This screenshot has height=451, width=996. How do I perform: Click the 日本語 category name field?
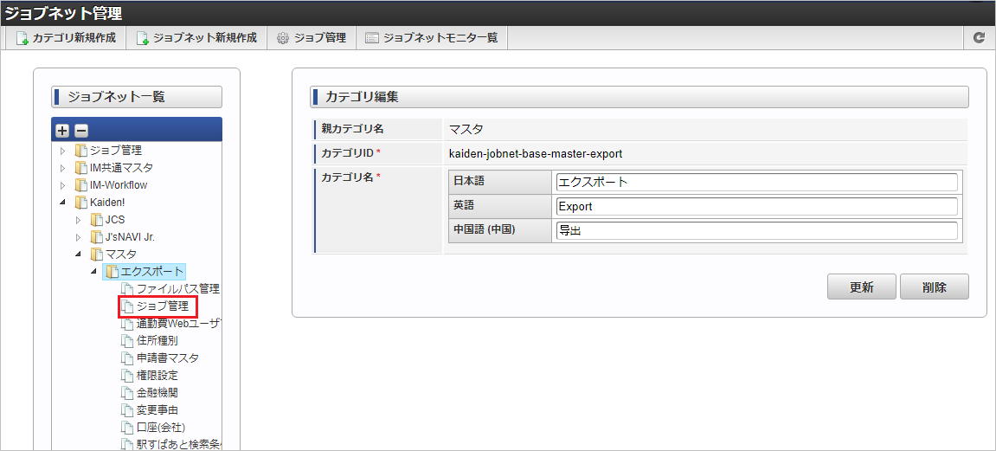tap(756, 182)
